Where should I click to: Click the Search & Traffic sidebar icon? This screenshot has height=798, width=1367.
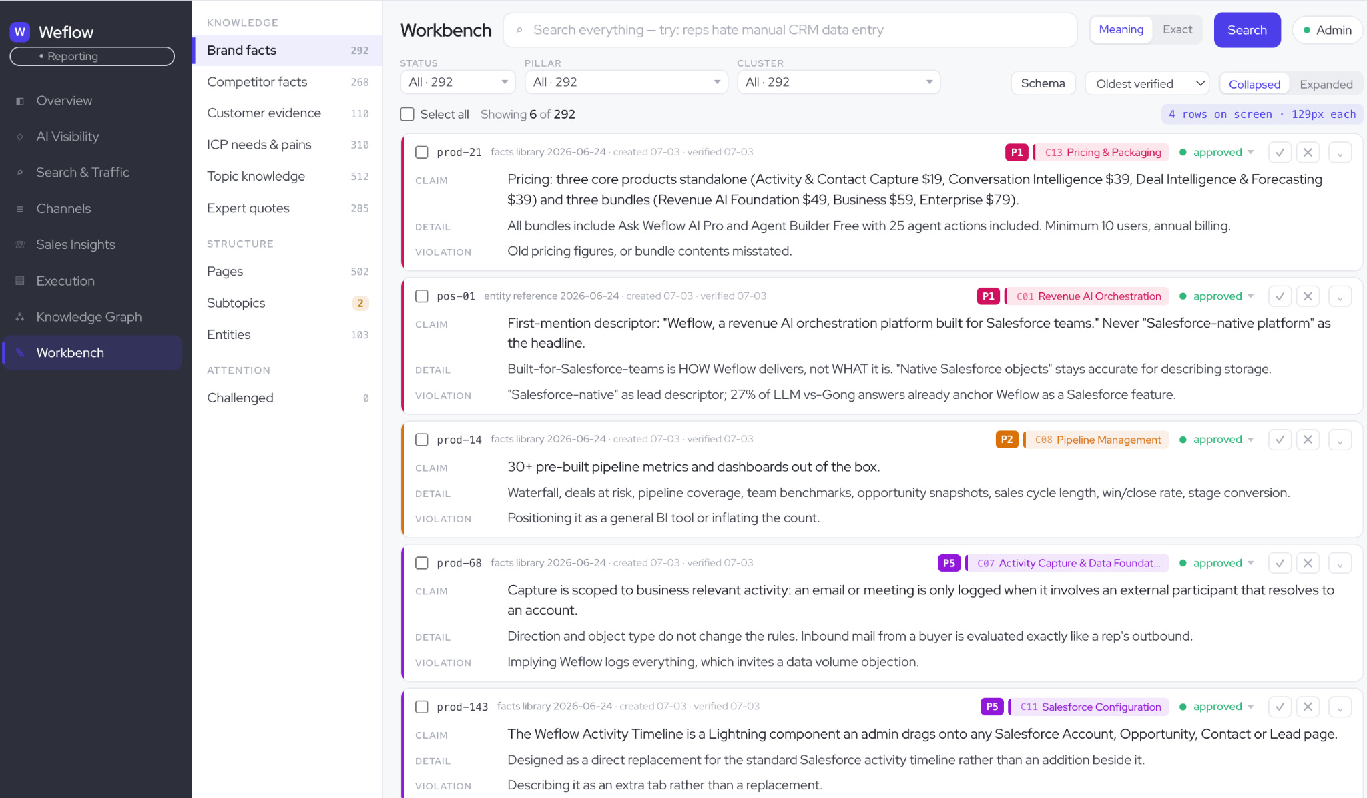pos(20,173)
